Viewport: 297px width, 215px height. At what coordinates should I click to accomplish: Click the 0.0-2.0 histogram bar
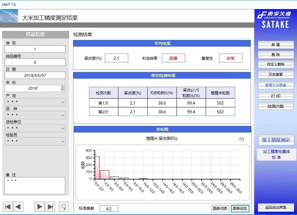point(97,168)
